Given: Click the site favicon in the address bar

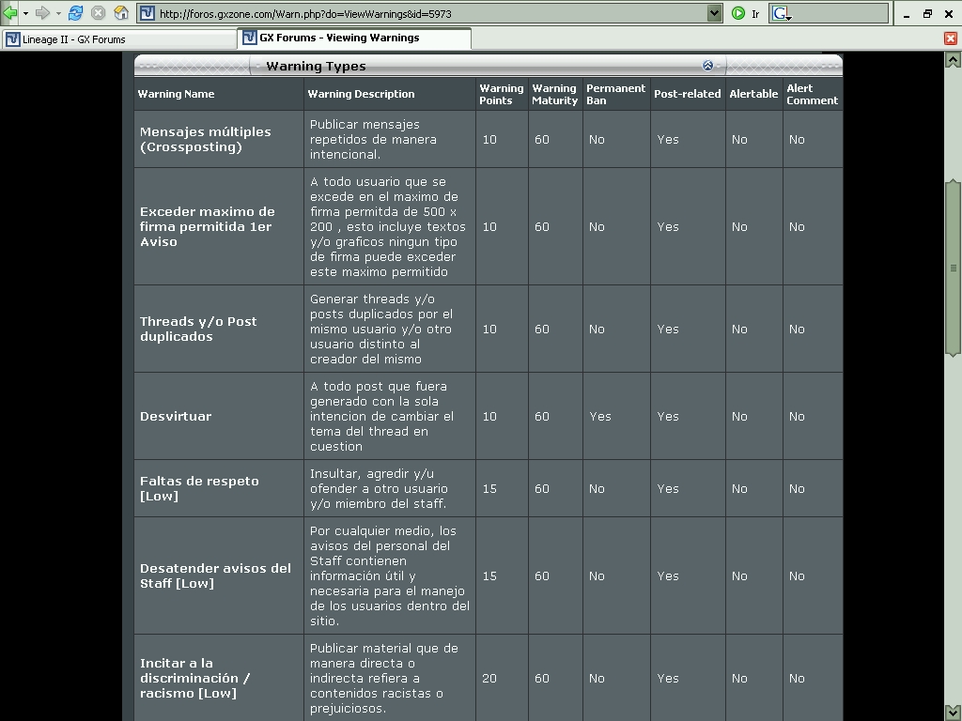Looking at the screenshot, I should coord(147,13).
